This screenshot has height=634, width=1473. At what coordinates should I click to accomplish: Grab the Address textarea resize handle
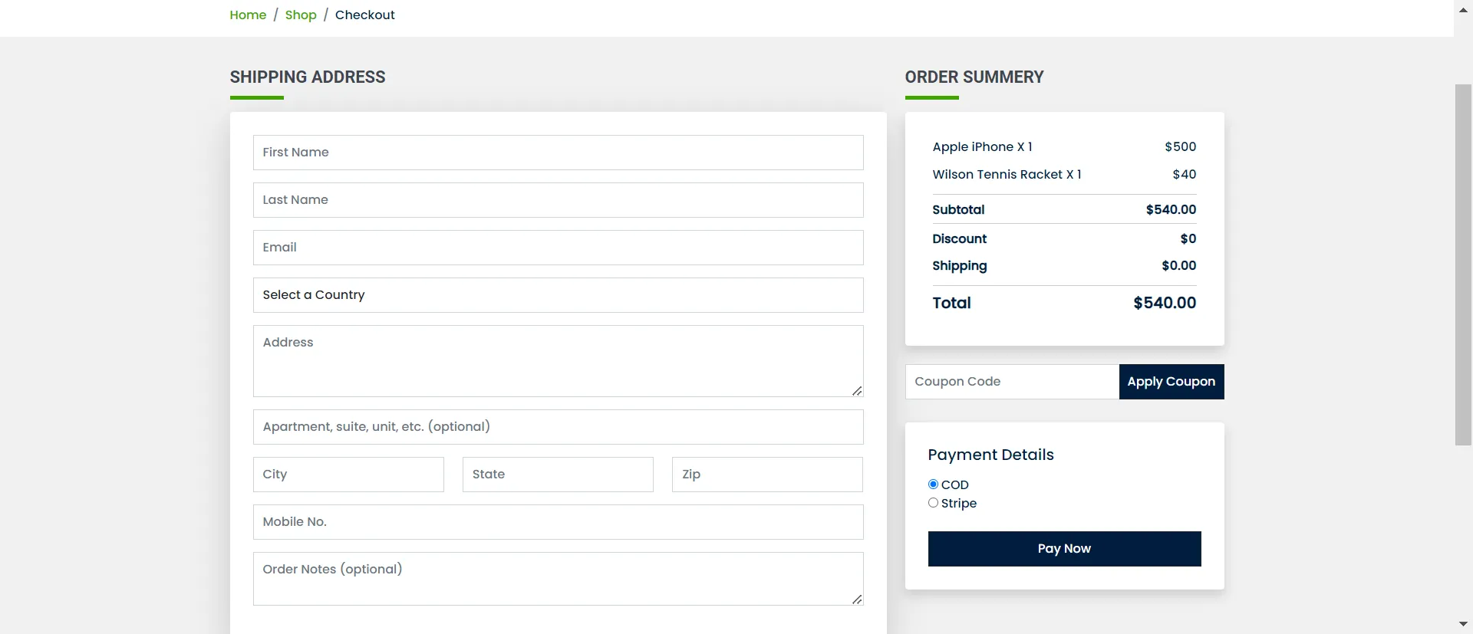click(x=857, y=391)
